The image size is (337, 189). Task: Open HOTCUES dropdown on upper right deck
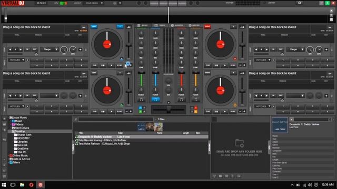(x=263, y=60)
